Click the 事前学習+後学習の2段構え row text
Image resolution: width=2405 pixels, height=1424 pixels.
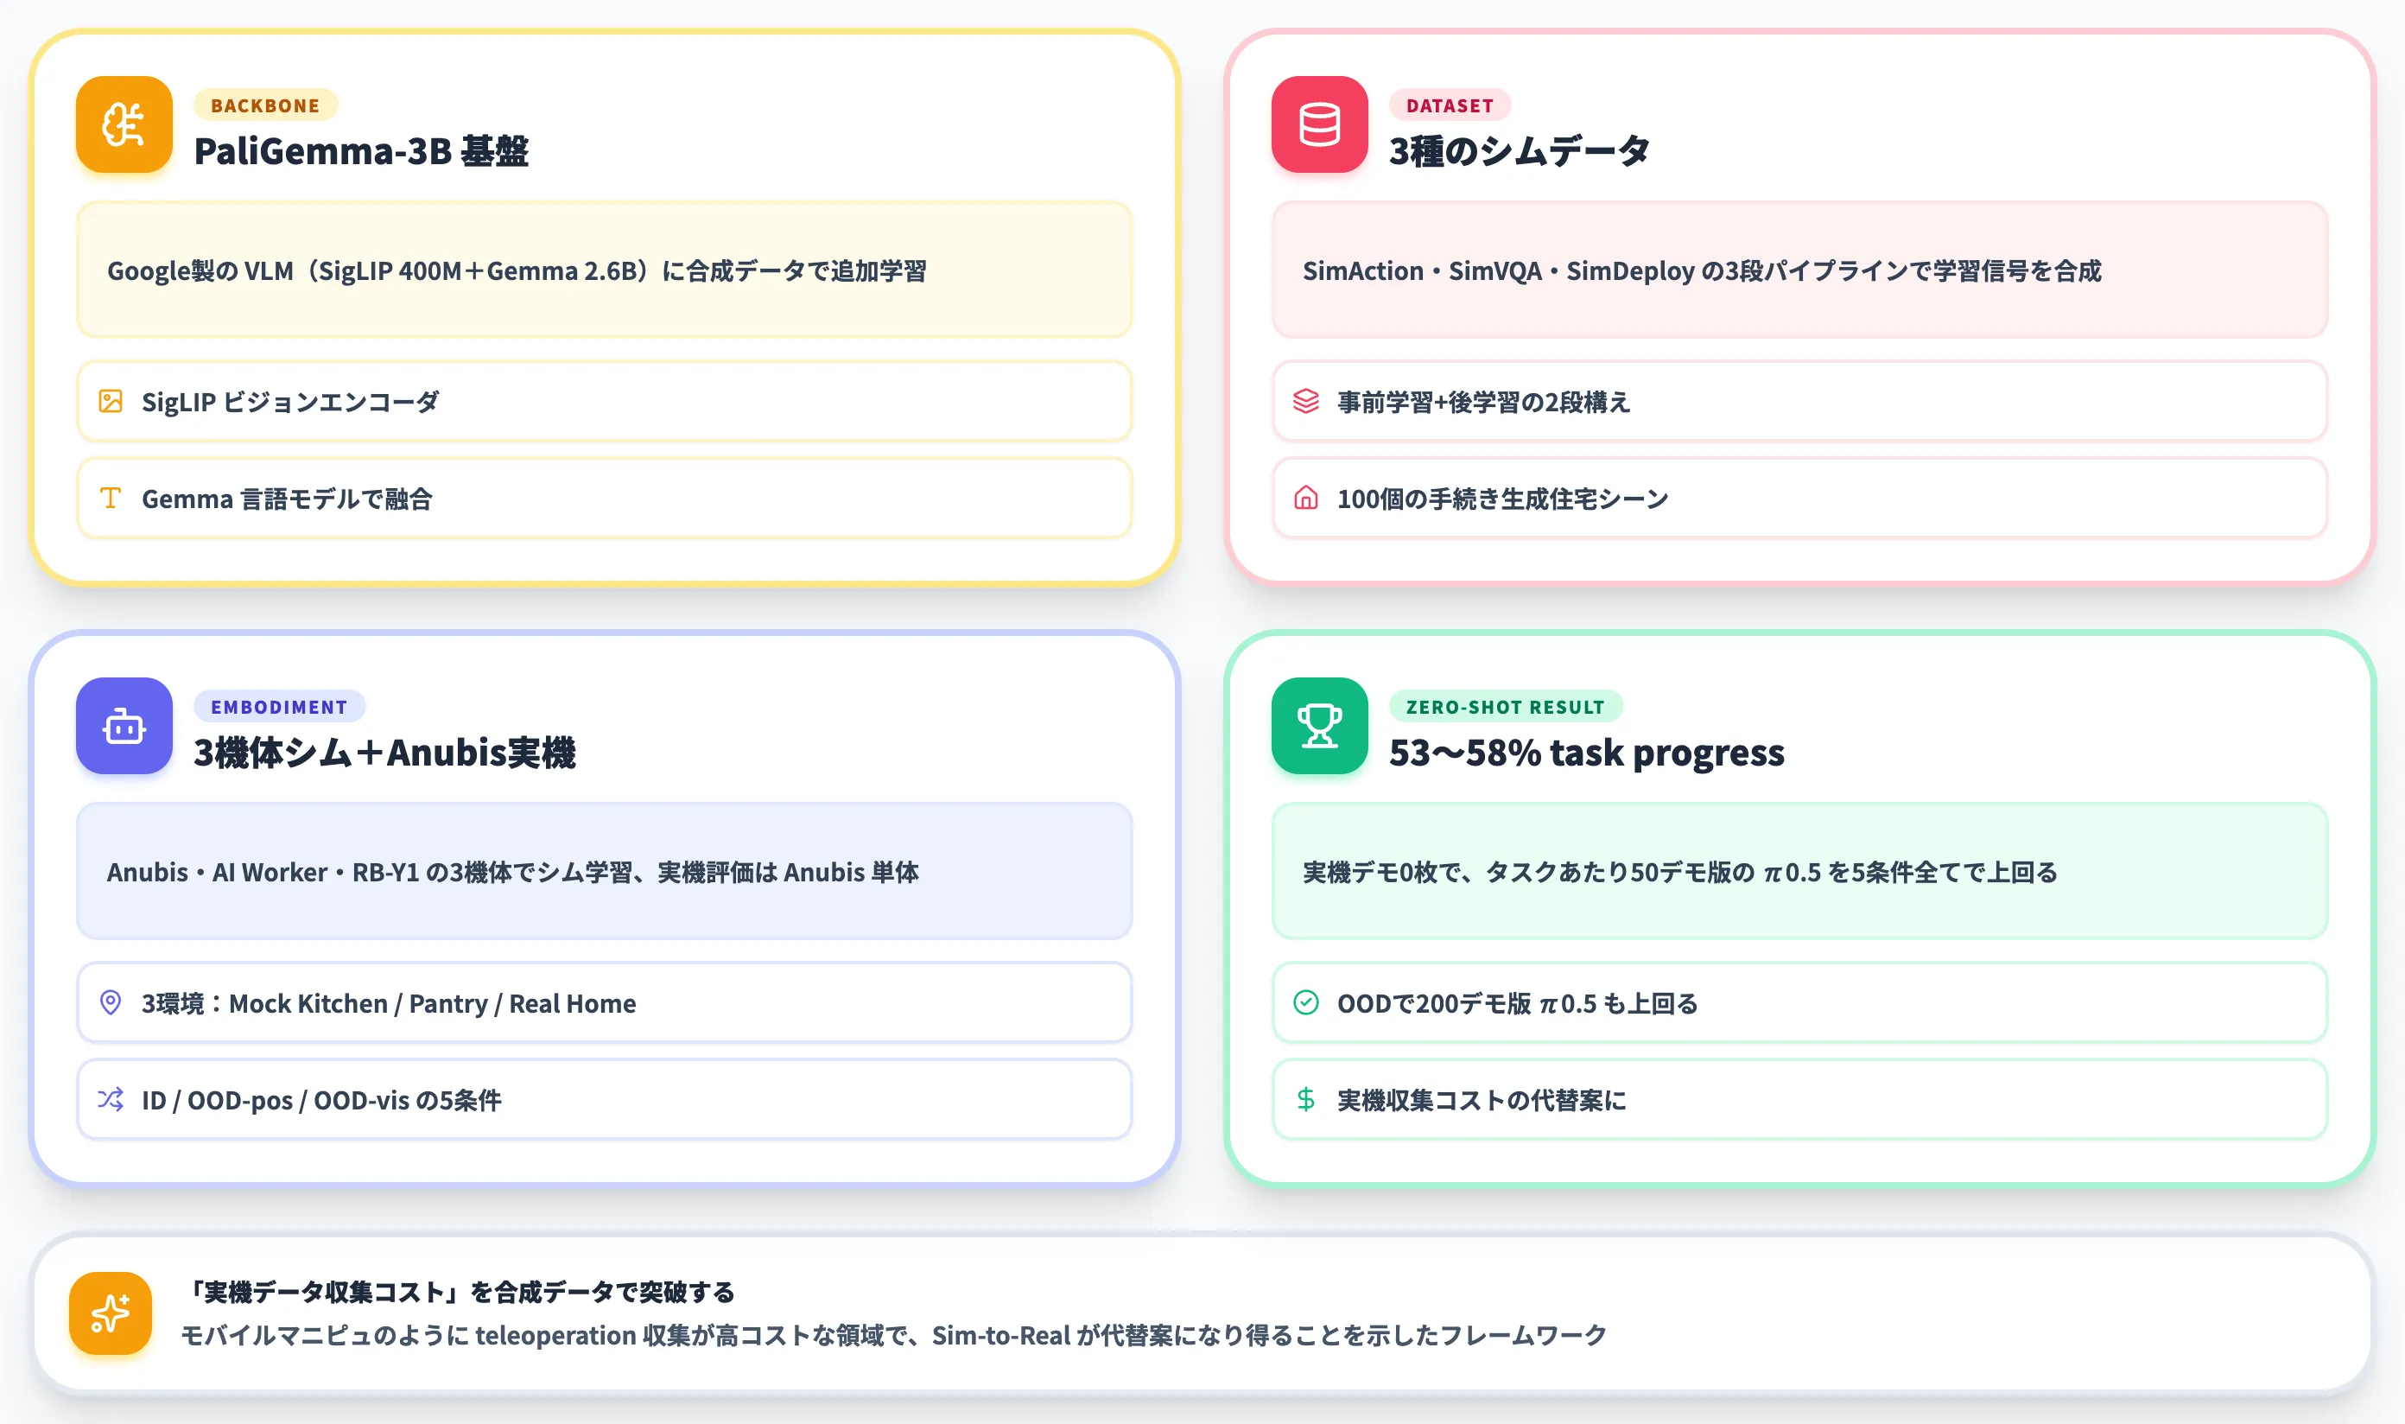(1484, 402)
